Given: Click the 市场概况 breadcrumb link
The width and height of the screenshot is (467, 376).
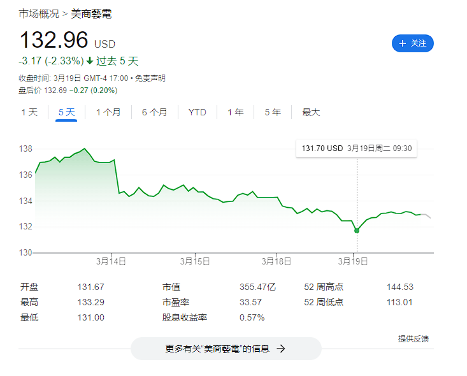Looking at the screenshot, I should [x=39, y=14].
